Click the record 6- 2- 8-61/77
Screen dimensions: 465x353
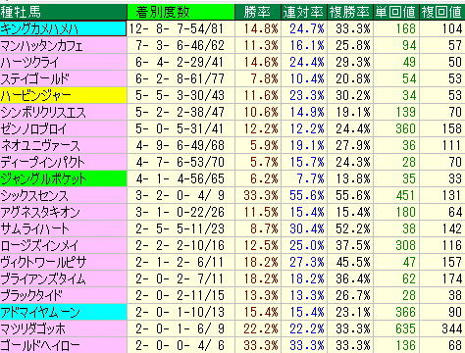point(180,78)
